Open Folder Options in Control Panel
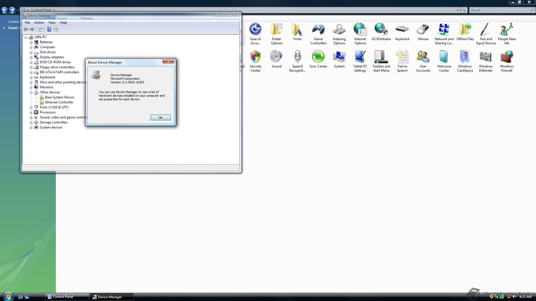This screenshot has height=301, width=536. pos(276,34)
